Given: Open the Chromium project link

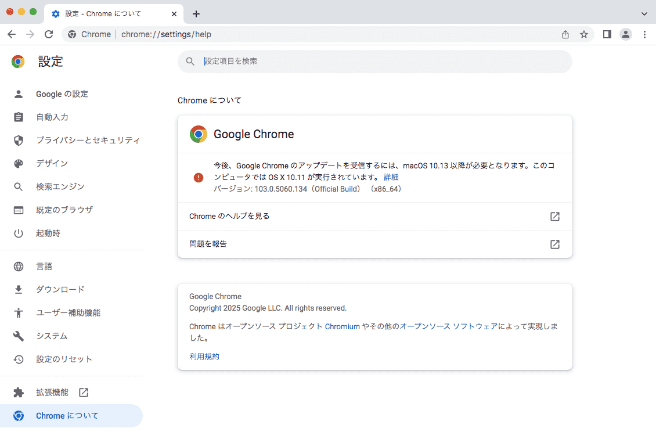Looking at the screenshot, I should pyautogui.click(x=343, y=326).
